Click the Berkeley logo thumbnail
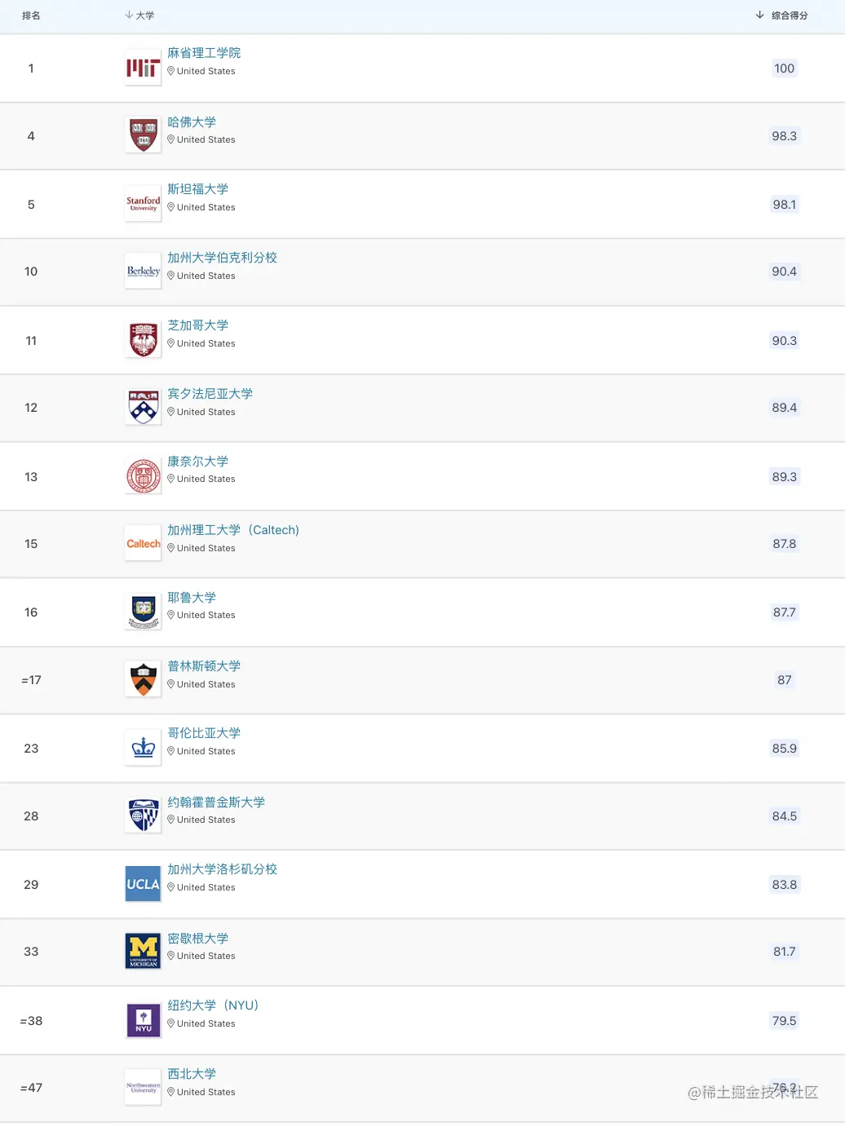Viewport: 845px width, 1127px height. coord(143,272)
